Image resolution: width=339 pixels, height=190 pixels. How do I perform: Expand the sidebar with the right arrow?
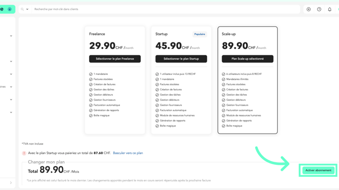(11, 182)
